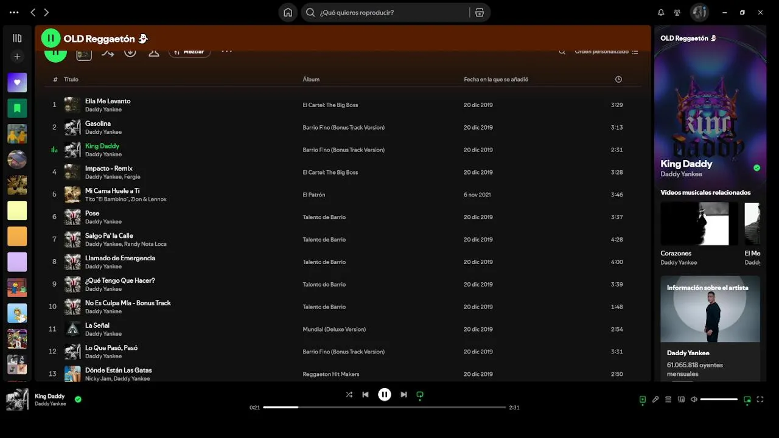Seek using the song progress bar

tap(385, 408)
